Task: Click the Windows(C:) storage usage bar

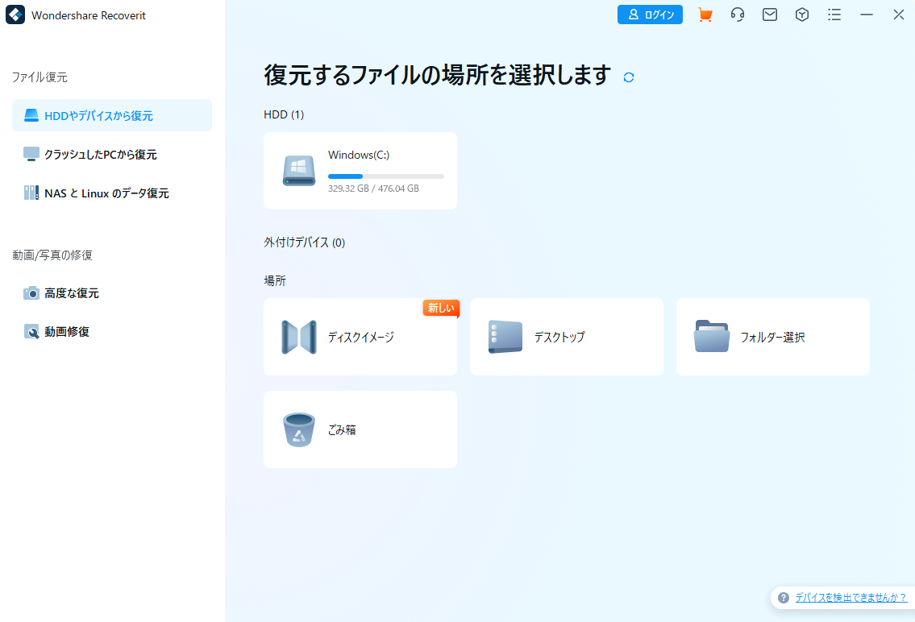Action: (385, 176)
